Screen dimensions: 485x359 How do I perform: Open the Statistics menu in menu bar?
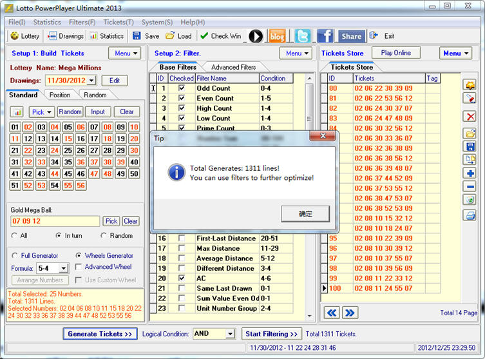tap(47, 23)
